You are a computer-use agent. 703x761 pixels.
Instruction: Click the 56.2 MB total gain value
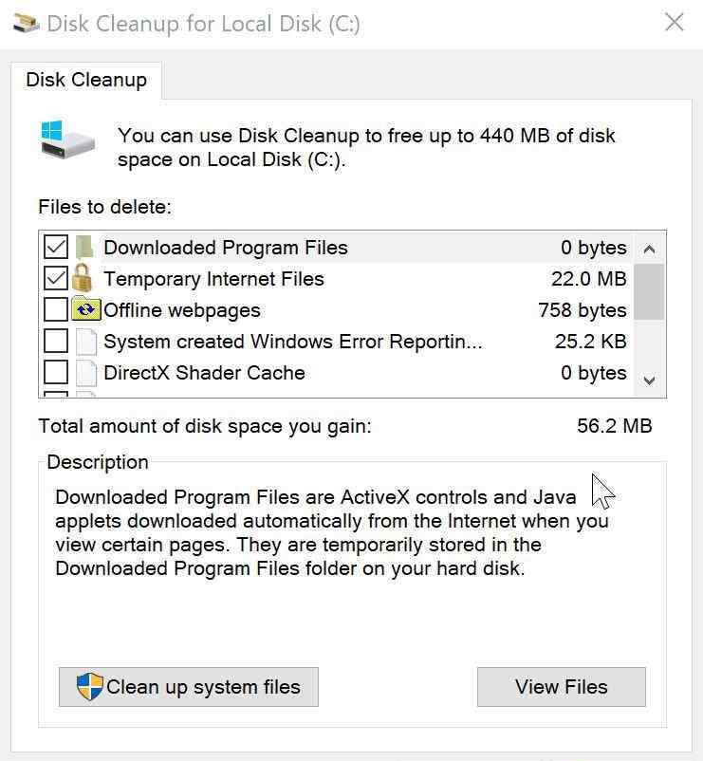[614, 426]
